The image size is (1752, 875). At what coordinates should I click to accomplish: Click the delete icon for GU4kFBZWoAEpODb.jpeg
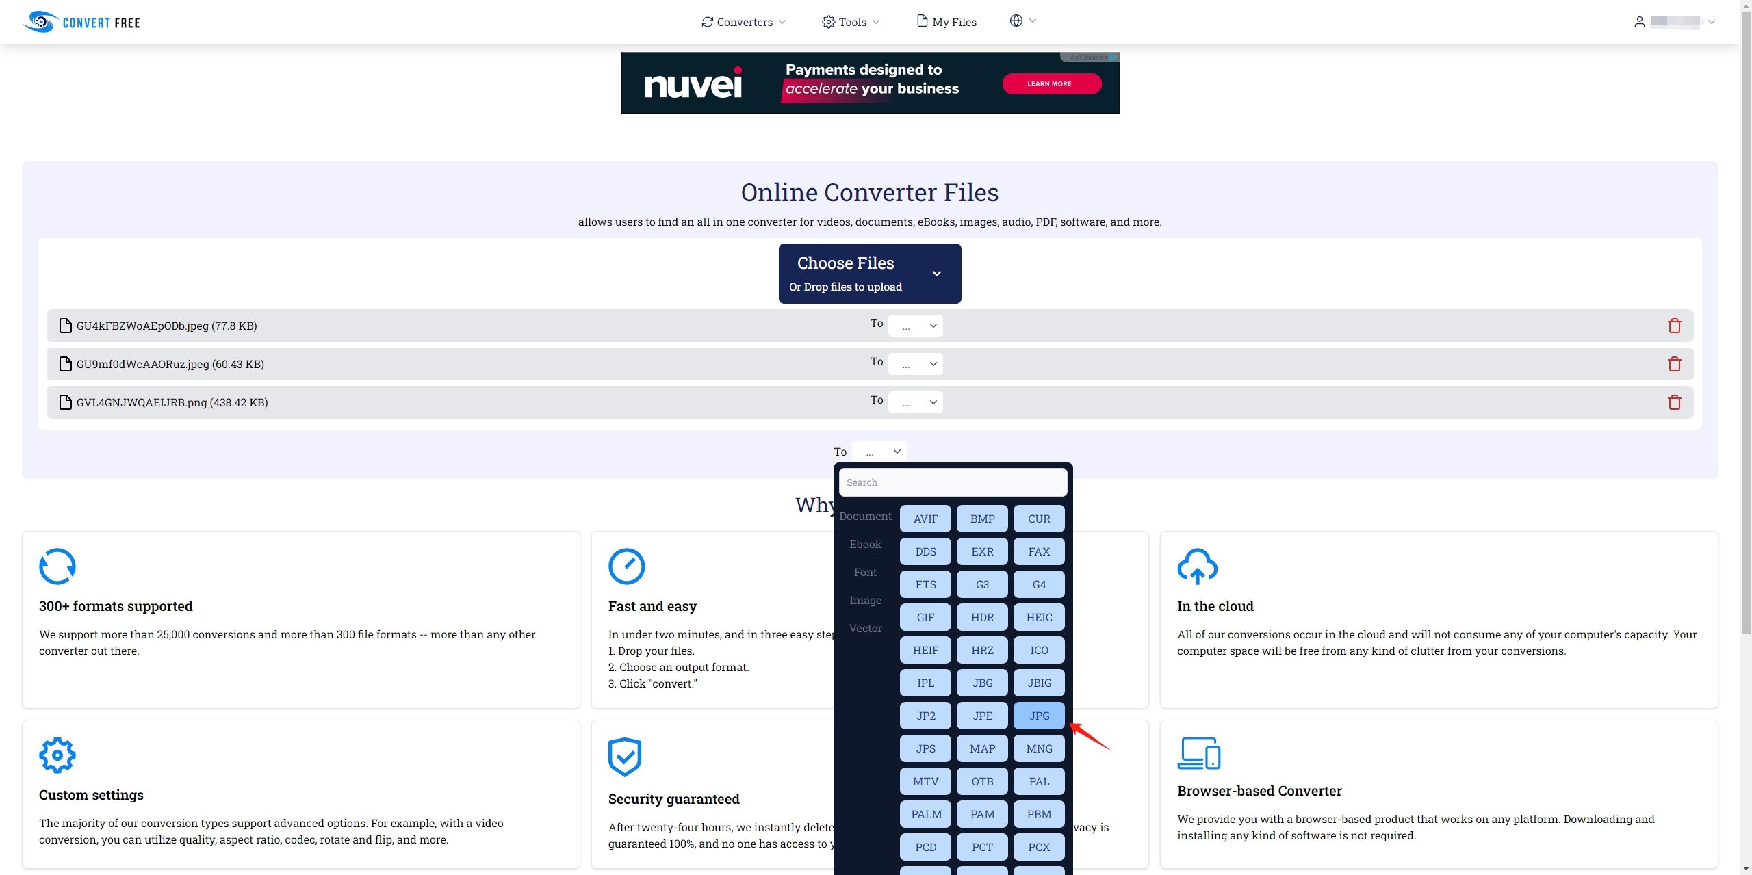(x=1675, y=325)
